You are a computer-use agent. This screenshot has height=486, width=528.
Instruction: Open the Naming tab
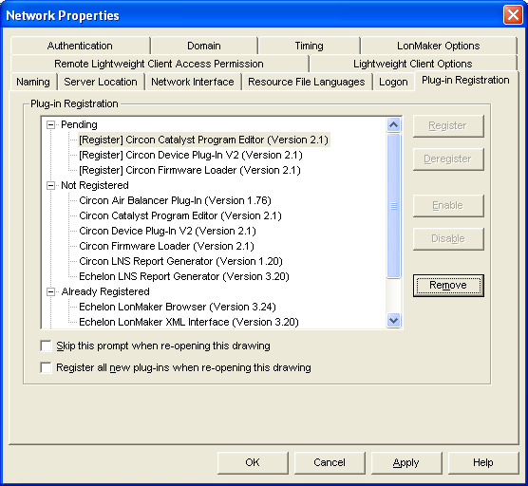pos(33,82)
